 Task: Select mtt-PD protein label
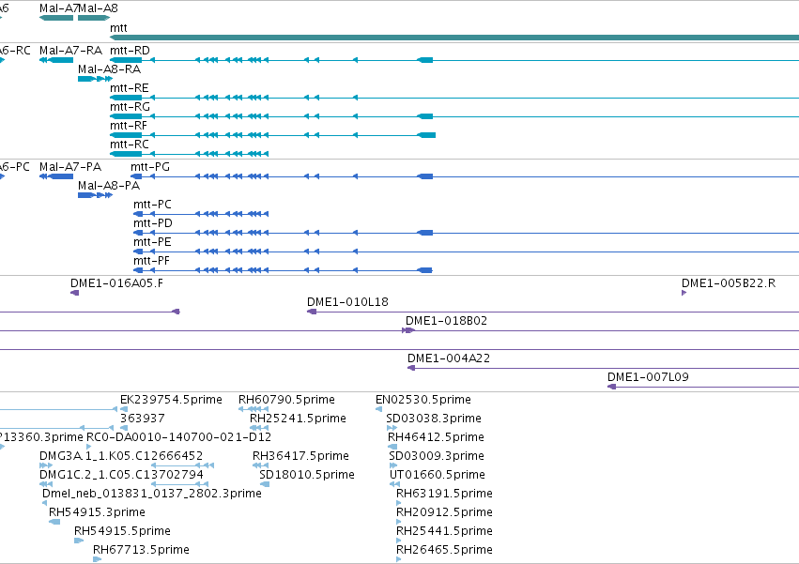(x=153, y=223)
